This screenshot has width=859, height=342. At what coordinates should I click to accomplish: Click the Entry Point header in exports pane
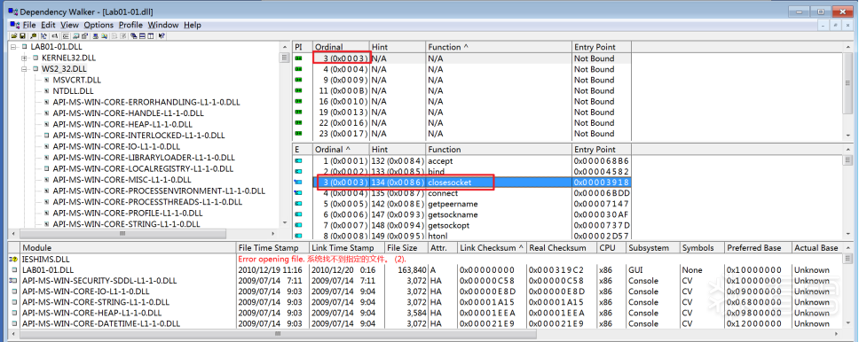pyautogui.click(x=602, y=150)
